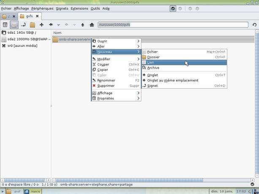Click the refresh icon beside path bar

[x=254, y=25]
